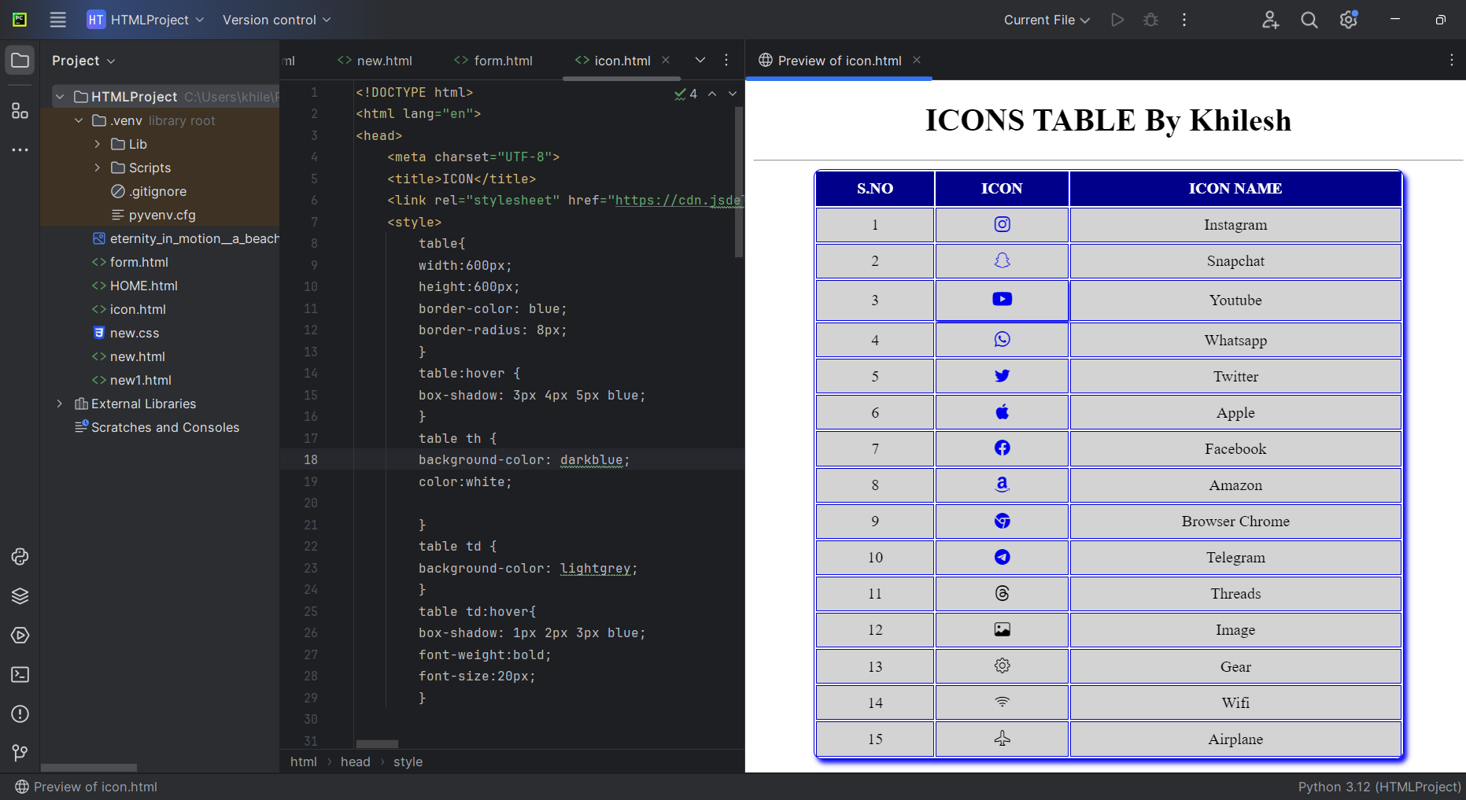Viewport: 1466px width, 800px height.
Task: Open the Git version control tool window
Action: click(x=20, y=753)
